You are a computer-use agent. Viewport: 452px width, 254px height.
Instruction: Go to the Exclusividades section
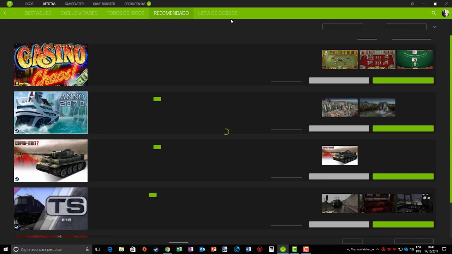pos(79,13)
